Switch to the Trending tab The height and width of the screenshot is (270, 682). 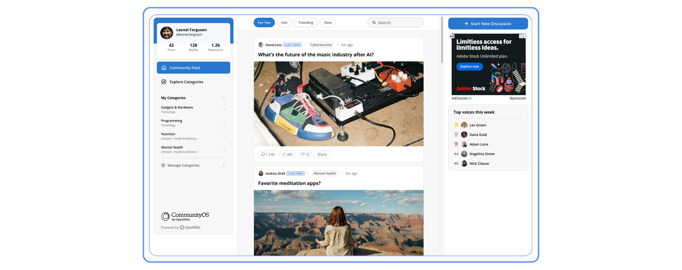[x=305, y=23]
